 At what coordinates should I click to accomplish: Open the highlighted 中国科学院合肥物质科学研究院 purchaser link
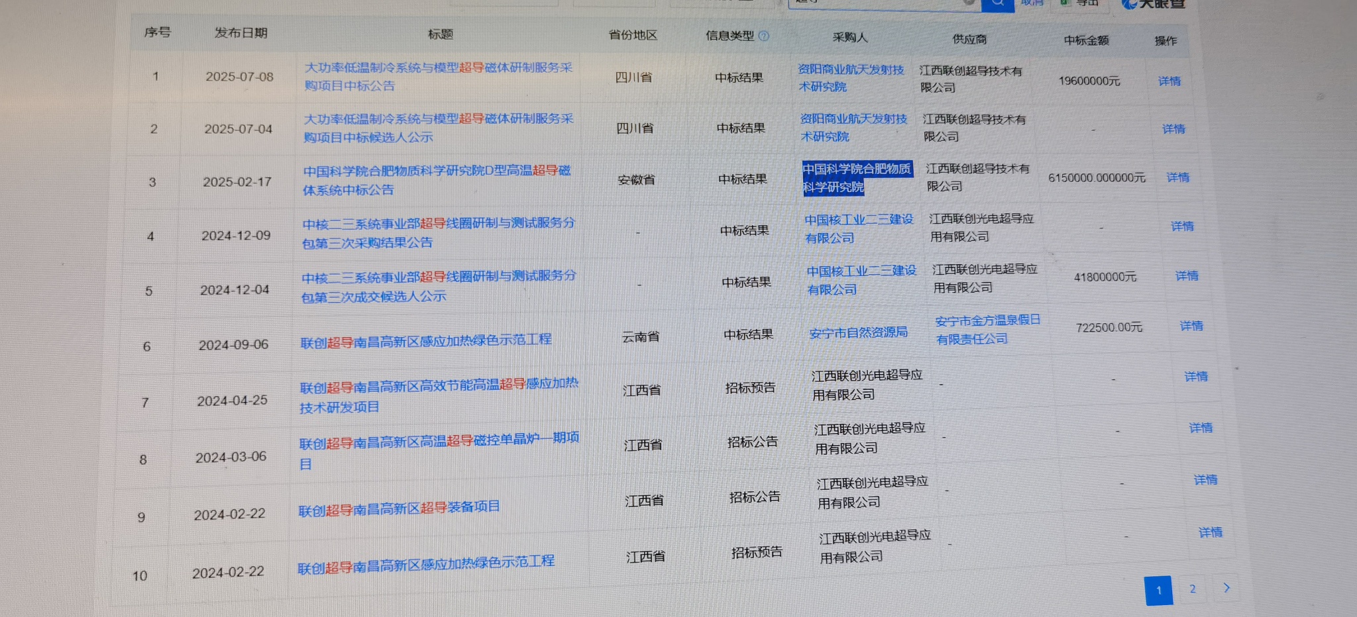point(857,178)
